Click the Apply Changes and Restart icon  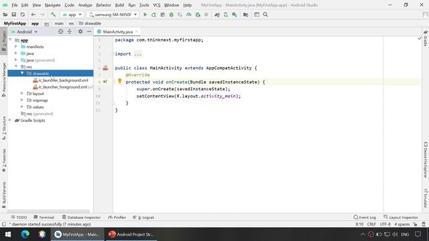[x=154, y=15]
